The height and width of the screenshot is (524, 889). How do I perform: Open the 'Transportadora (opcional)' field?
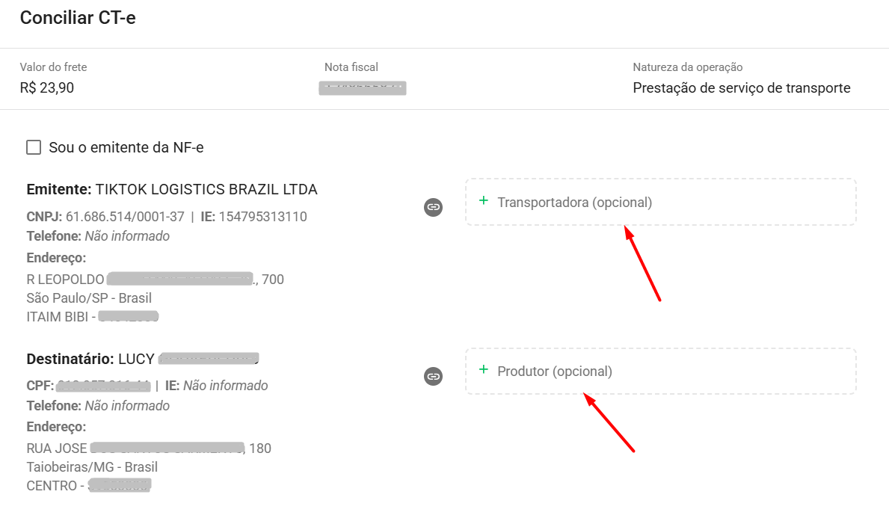pos(660,202)
